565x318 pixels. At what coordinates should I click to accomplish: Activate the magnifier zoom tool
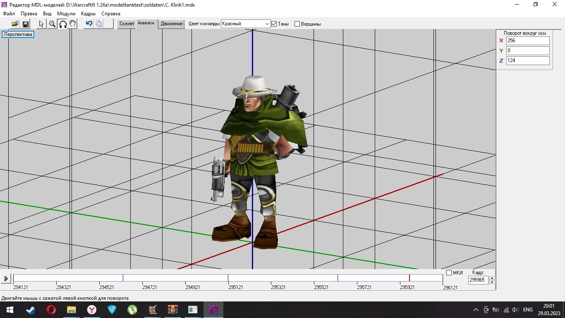[52, 24]
